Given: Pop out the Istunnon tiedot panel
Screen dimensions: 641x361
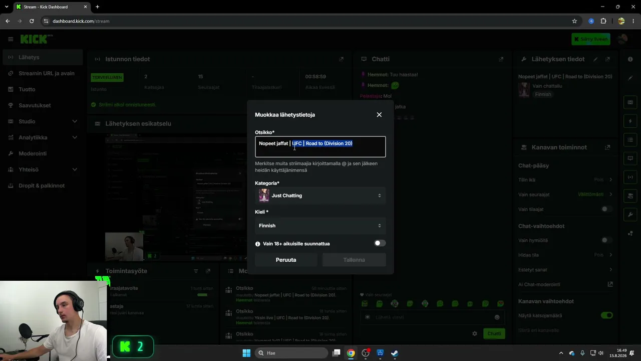Looking at the screenshot, I should (x=341, y=59).
